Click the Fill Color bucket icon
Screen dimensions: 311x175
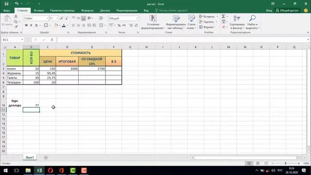pos(56,25)
